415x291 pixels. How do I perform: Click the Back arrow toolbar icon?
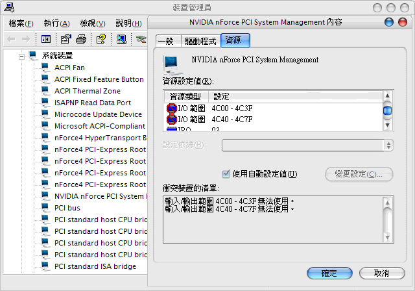click(x=11, y=40)
